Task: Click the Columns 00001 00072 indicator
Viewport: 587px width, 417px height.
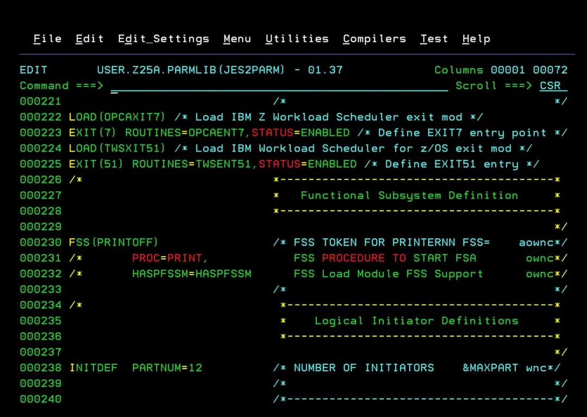Action: click(501, 70)
